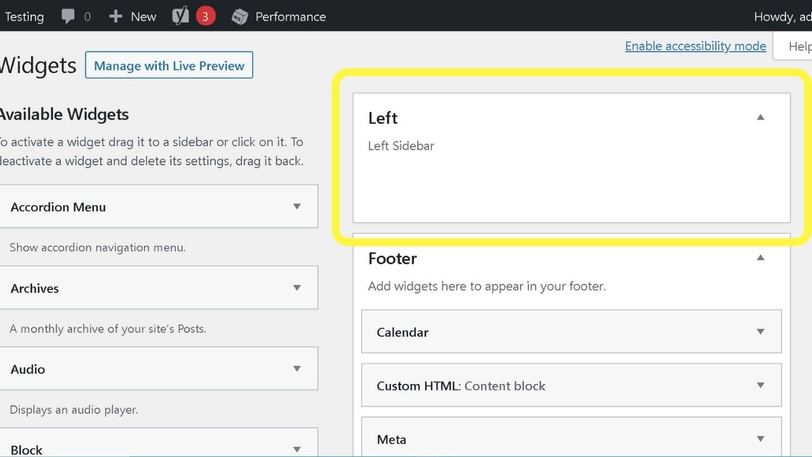812x457 pixels.
Task: Expand the Audio widget arrow
Action: [x=297, y=369]
